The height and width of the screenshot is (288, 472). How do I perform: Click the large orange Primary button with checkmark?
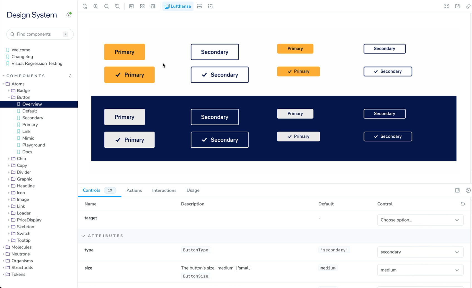[129, 75]
